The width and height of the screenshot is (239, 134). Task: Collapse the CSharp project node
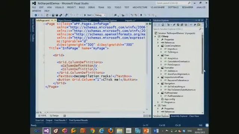(x=155, y=36)
